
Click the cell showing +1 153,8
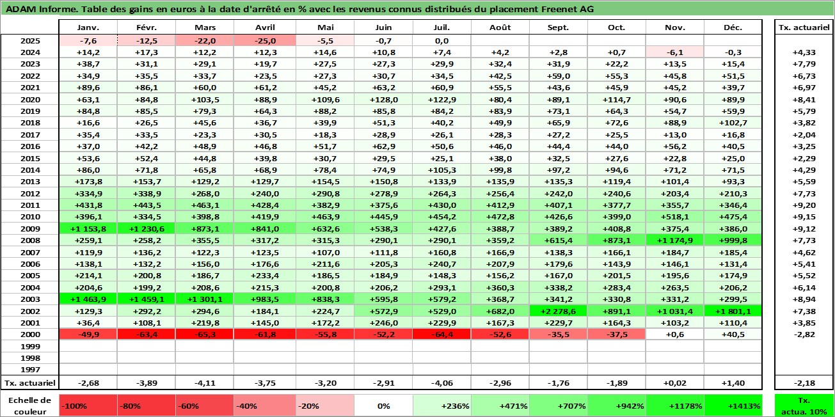point(88,228)
